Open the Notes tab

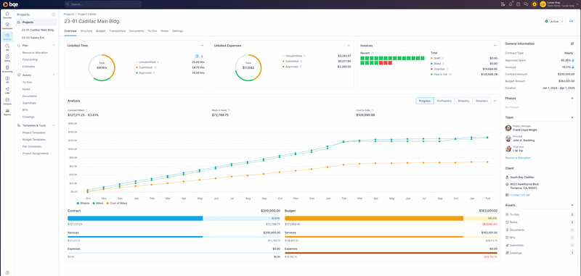click(165, 31)
